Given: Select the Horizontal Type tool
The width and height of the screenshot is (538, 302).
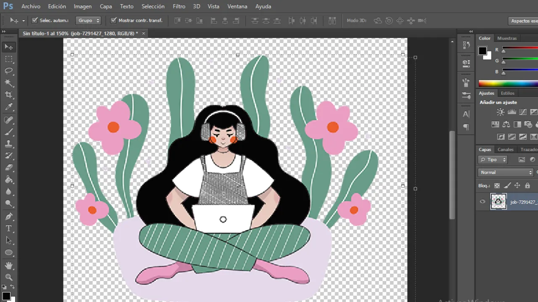Looking at the screenshot, I should tap(9, 229).
